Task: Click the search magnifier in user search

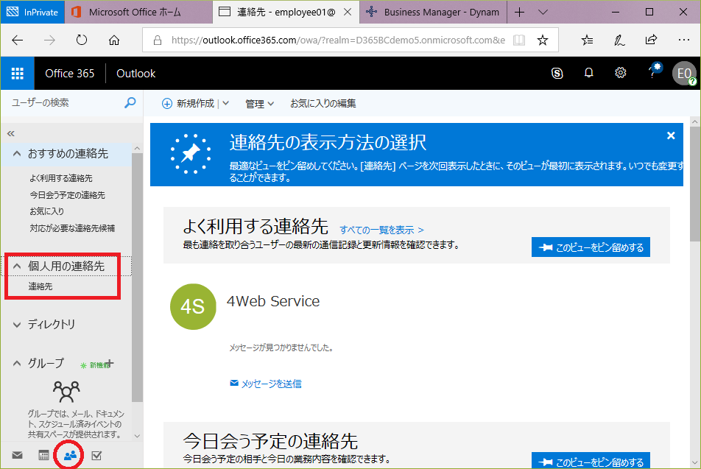Action: click(x=130, y=103)
